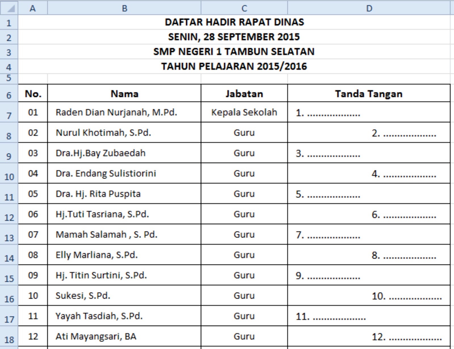Click "SMP NEGERI 1 TAMBUN SELATAN" cell
This screenshot has height=349, width=454.
(234, 52)
